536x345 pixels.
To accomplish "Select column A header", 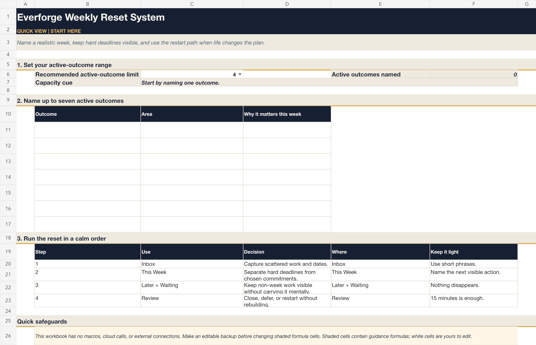I will click(25, 4).
